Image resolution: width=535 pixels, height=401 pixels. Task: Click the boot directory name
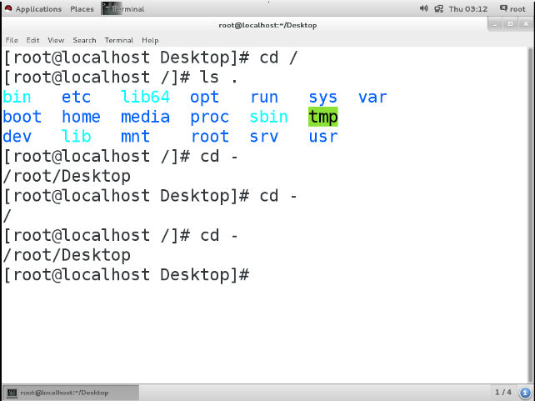22,117
